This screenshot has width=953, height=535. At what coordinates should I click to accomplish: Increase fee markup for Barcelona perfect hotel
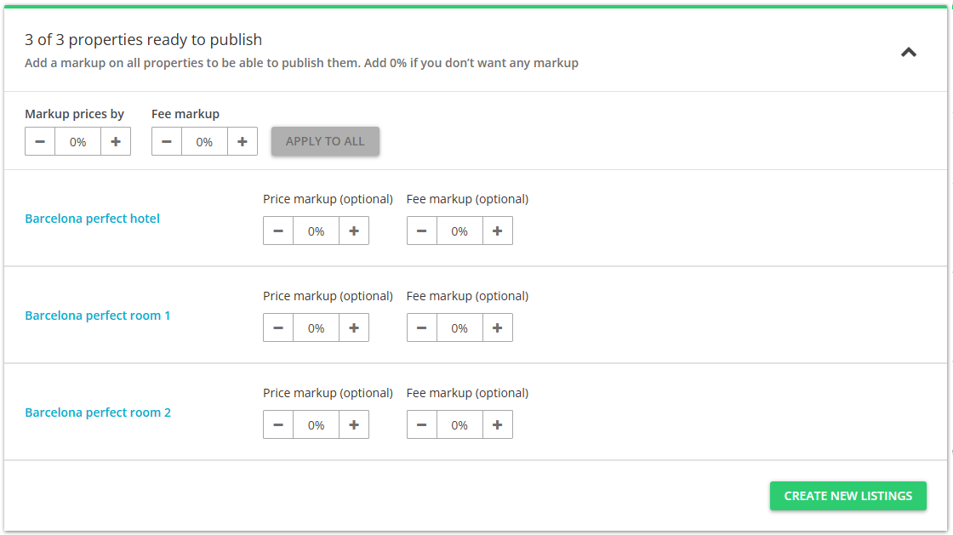pos(498,231)
